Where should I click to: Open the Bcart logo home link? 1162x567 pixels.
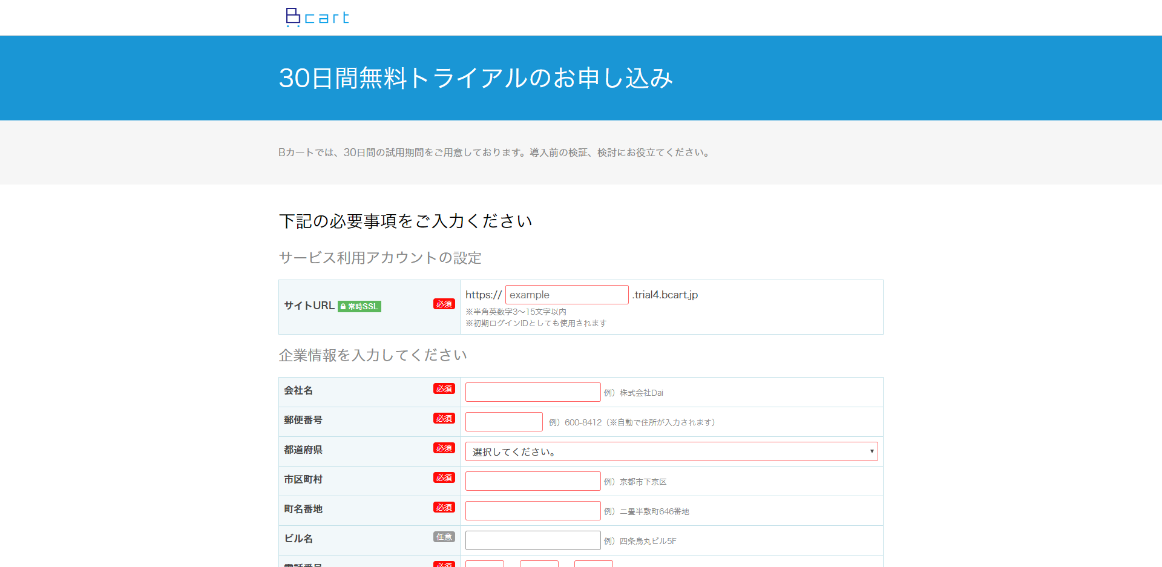pyautogui.click(x=317, y=18)
